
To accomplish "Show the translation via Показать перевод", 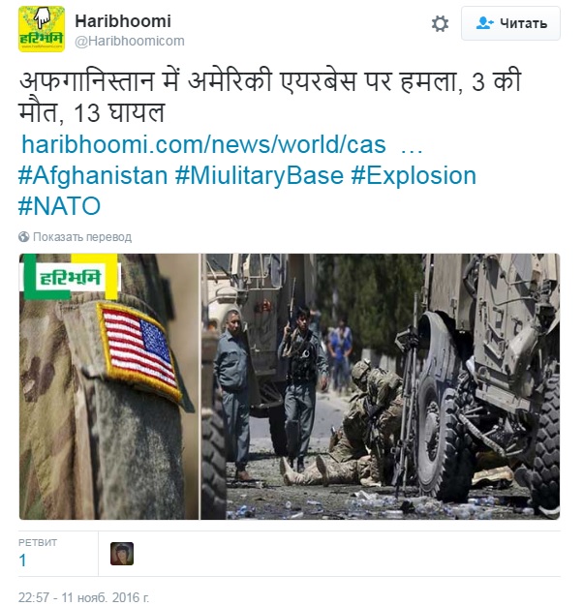I will pyautogui.click(x=82, y=237).
